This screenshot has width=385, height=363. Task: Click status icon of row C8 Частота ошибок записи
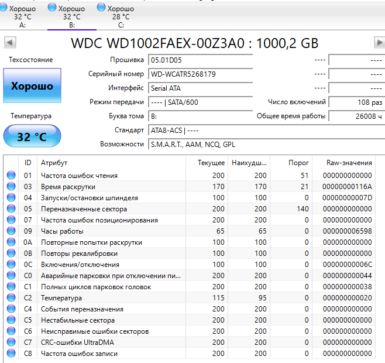[11, 354]
